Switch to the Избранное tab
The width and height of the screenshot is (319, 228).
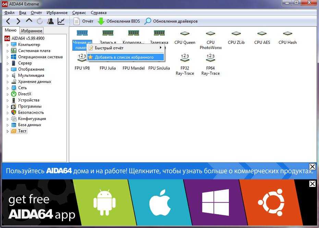[32, 31]
